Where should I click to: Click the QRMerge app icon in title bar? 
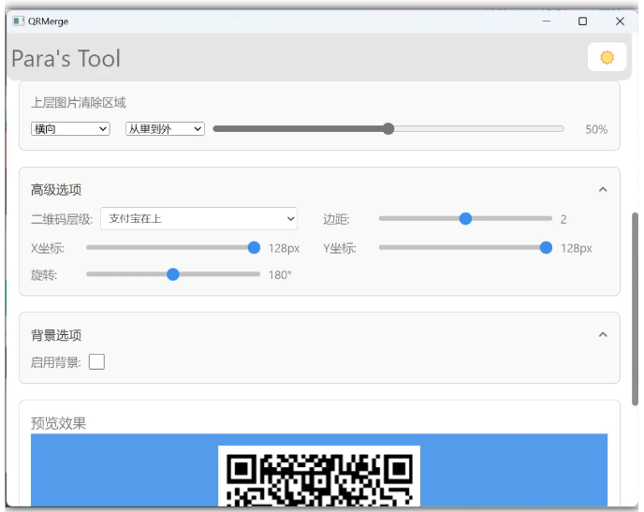tap(18, 21)
